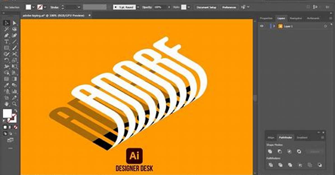The width and height of the screenshot is (335, 175).
Task: Click Divide in Pathfinders row
Action: 271,165
